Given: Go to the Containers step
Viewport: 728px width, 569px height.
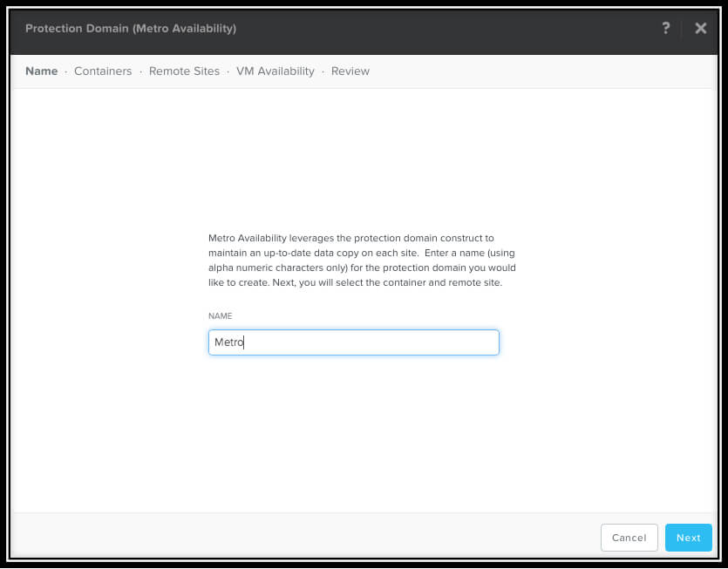Looking at the screenshot, I should click(103, 71).
